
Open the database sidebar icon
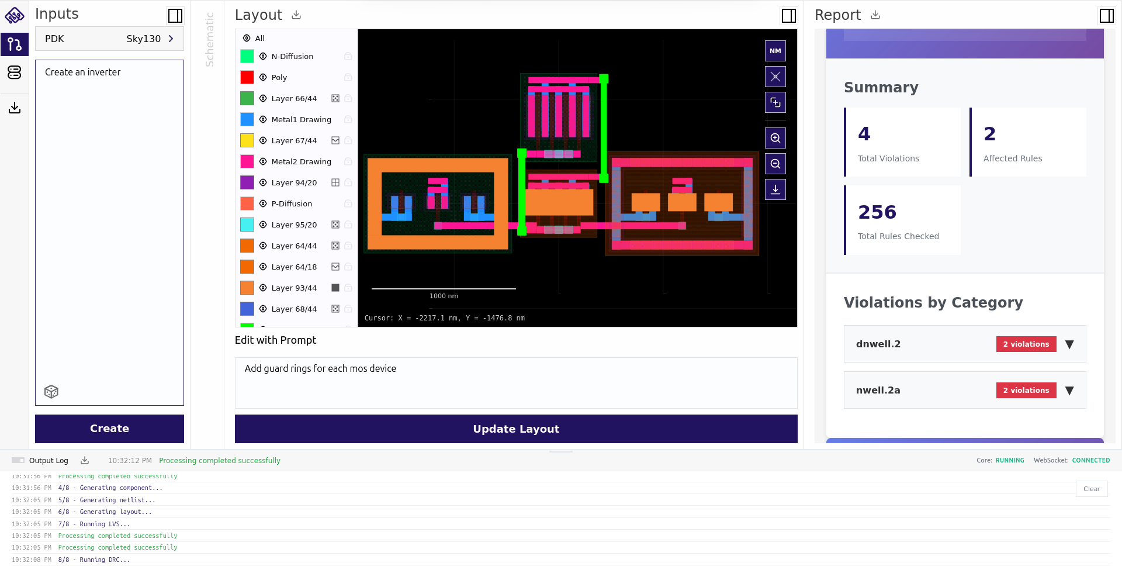15,72
